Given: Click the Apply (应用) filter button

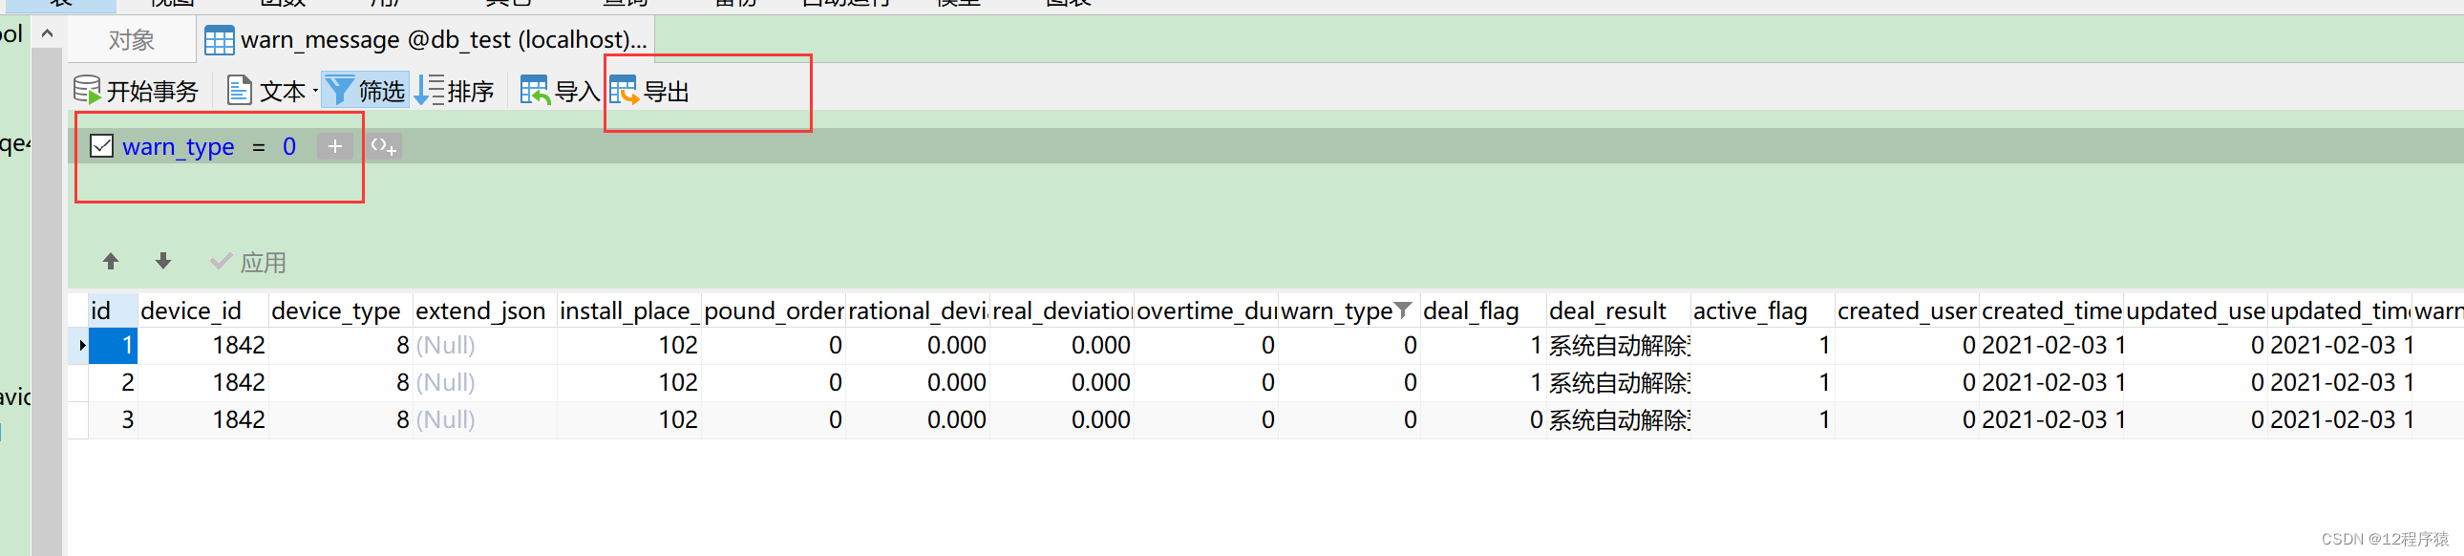Looking at the screenshot, I should point(248,262).
